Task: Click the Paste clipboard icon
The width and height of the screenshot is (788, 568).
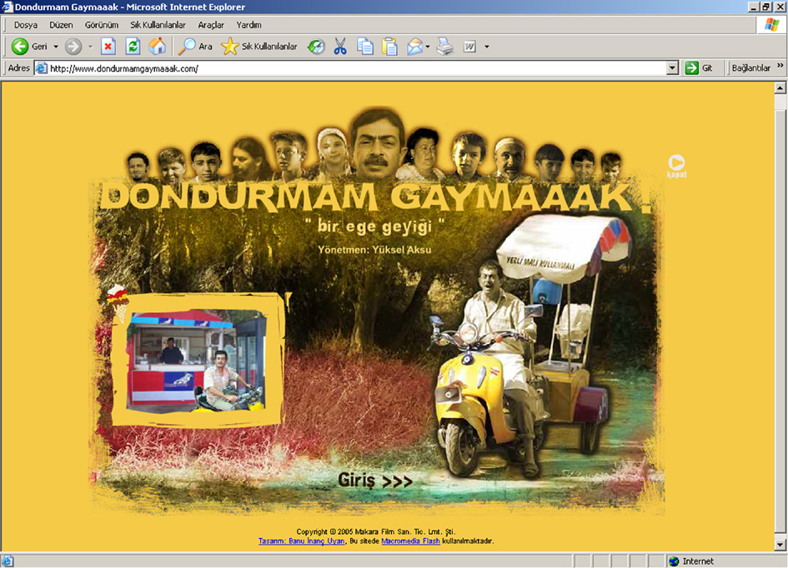Action: 389,47
